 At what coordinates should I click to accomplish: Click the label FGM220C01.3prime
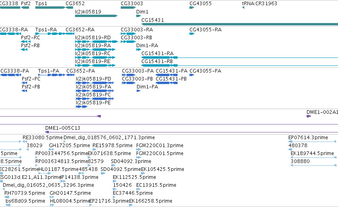pyautogui.click(x=160, y=146)
